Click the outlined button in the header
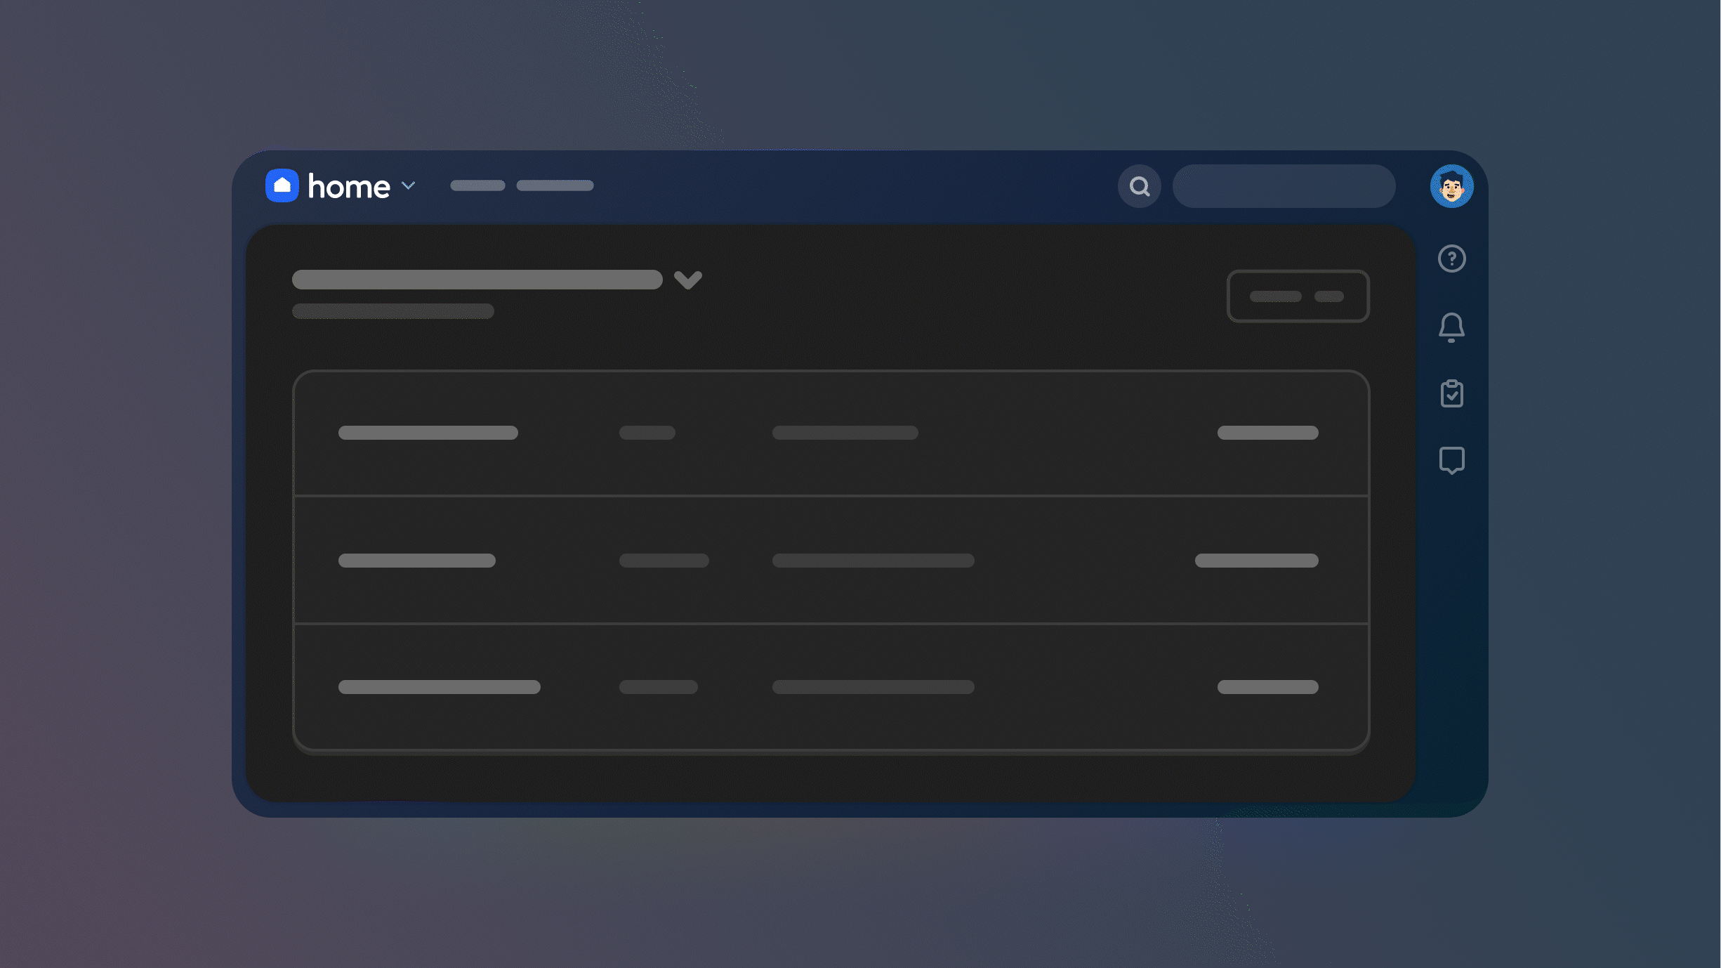 pos(1298,296)
